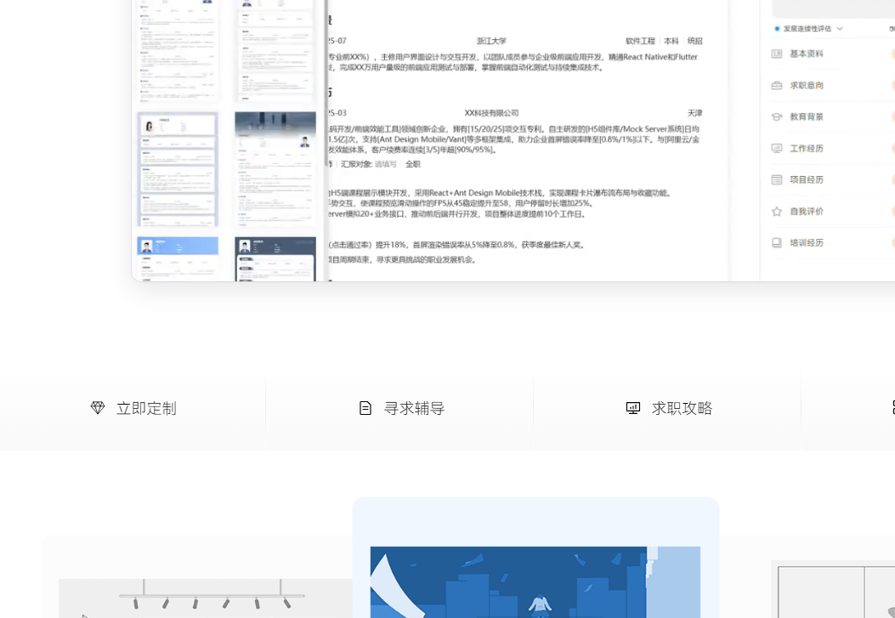
Task: Jump to the 项目经历 section label
Action: [806, 179]
